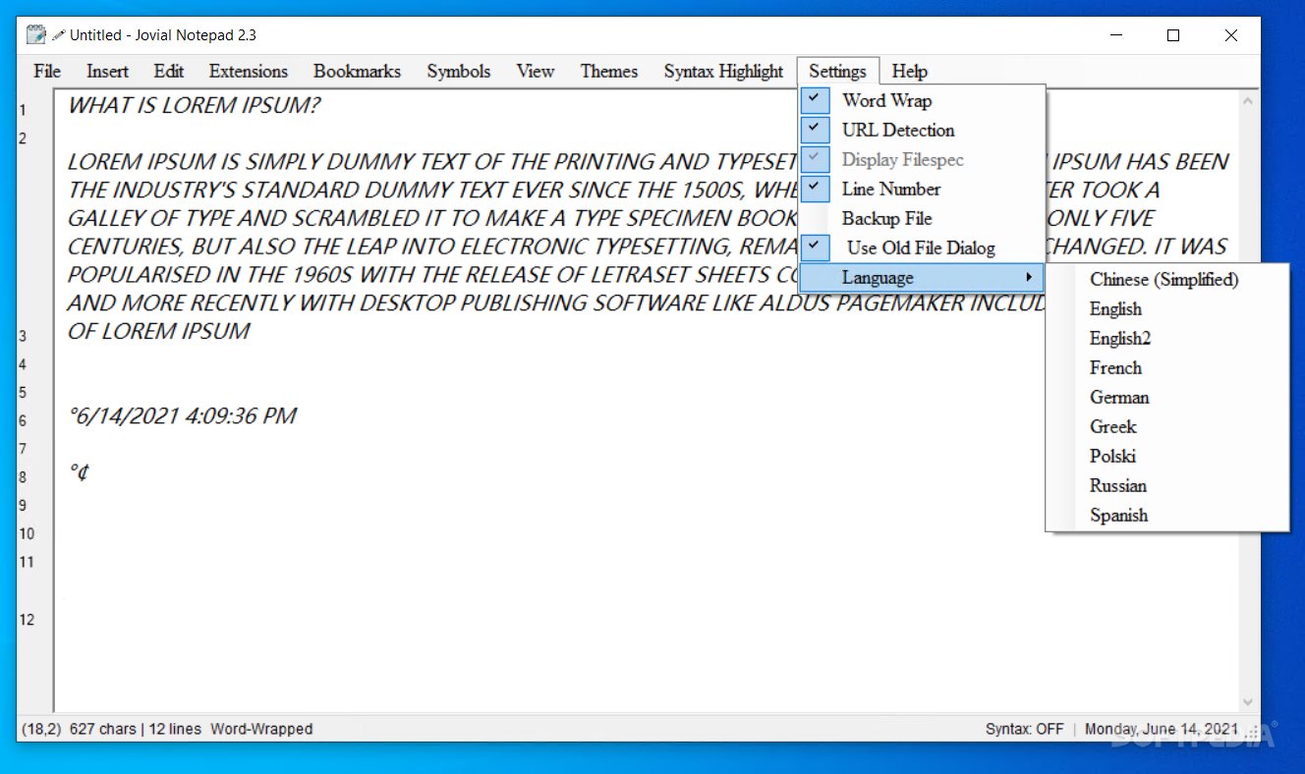1305x774 pixels.
Task: Open the View menu
Action: point(536,71)
